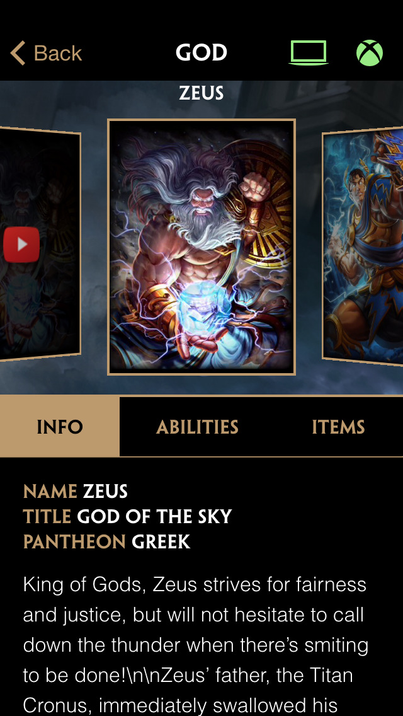The image size is (403, 716).
Task: Switch to the ITEMS tab
Action: (338, 427)
